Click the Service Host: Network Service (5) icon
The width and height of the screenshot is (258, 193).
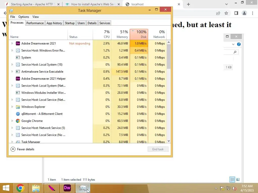click(18, 128)
